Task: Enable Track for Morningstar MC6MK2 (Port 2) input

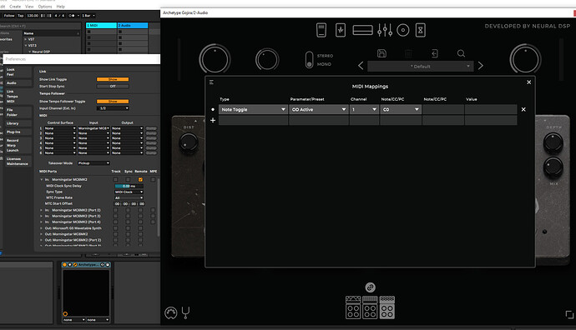Action: (116, 210)
